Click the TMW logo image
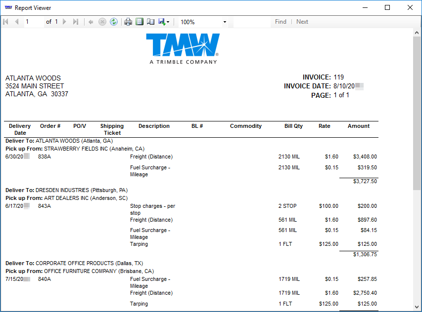The image size is (422, 312). [x=183, y=48]
